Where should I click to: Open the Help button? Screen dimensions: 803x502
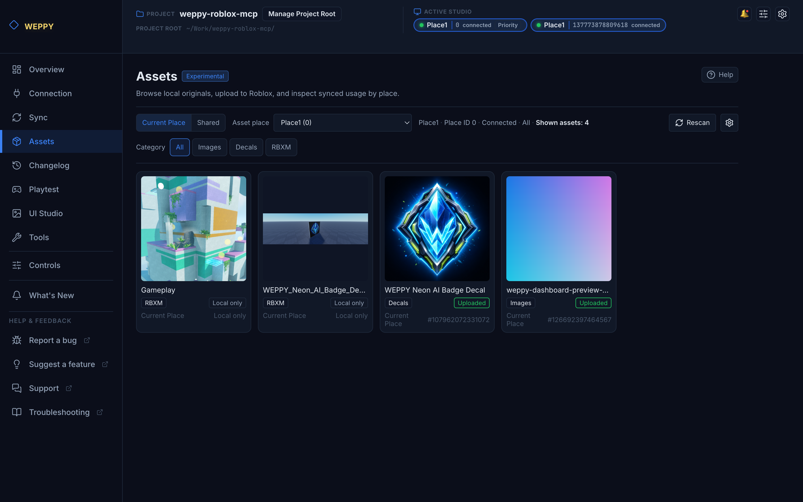coord(719,75)
